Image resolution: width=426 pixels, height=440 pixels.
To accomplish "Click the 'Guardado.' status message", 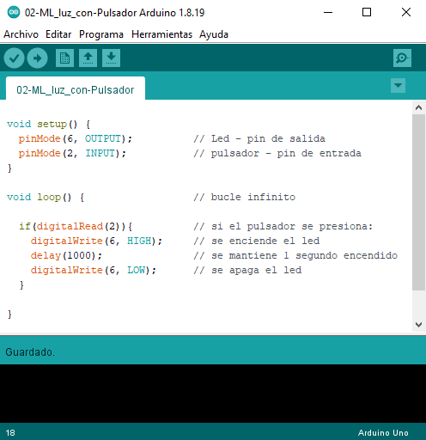I will coord(30,351).
